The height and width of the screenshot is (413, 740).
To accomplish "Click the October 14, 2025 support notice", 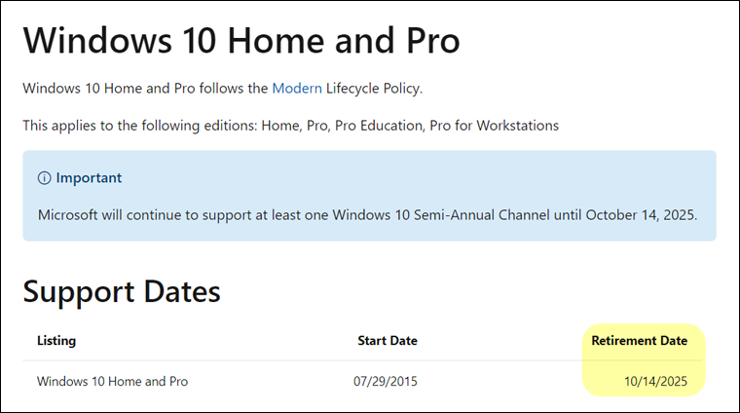I will [368, 215].
